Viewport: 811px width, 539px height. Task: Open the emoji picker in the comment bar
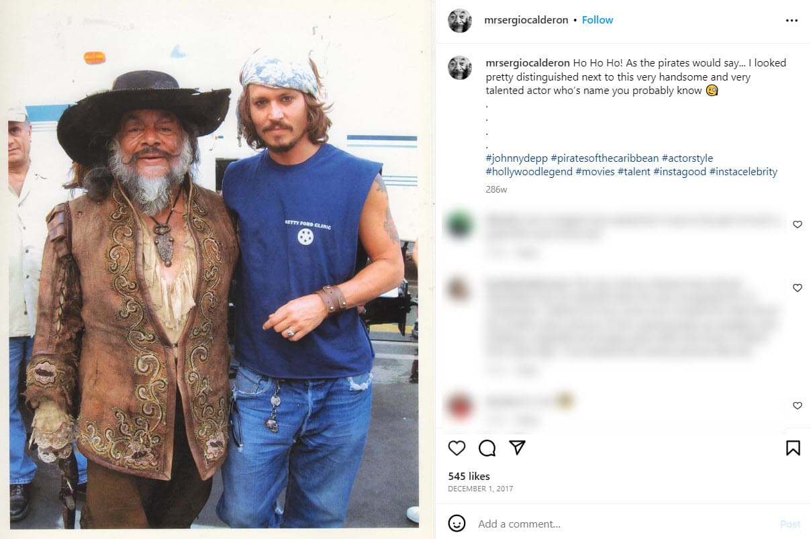click(457, 524)
